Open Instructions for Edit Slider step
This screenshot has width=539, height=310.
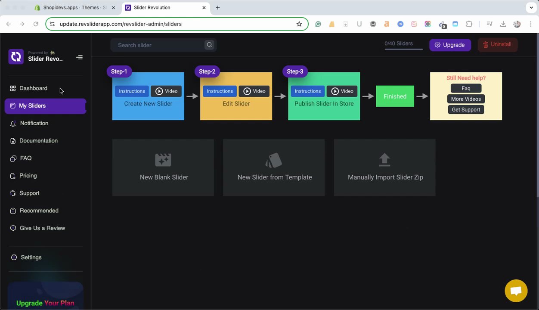pyautogui.click(x=220, y=91)
